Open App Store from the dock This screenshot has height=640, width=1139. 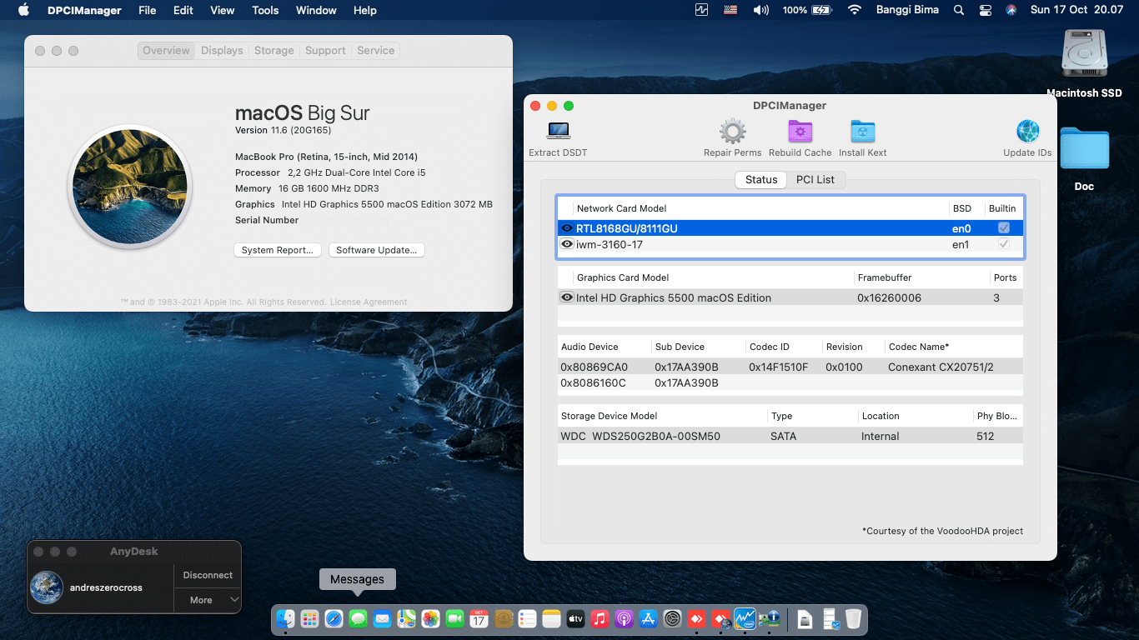tap(648, 619)
